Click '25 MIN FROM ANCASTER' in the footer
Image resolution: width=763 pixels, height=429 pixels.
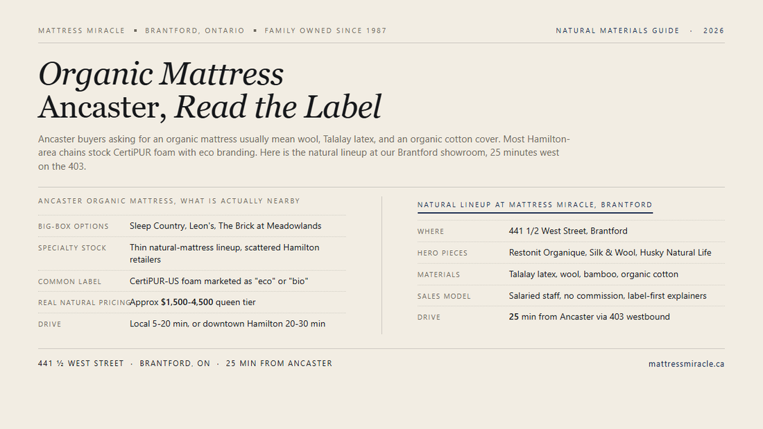[279, 363]
